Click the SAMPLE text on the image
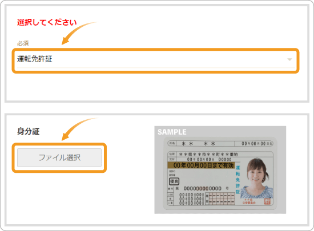This screenshot has height=231, width=314. pos(172,132)
